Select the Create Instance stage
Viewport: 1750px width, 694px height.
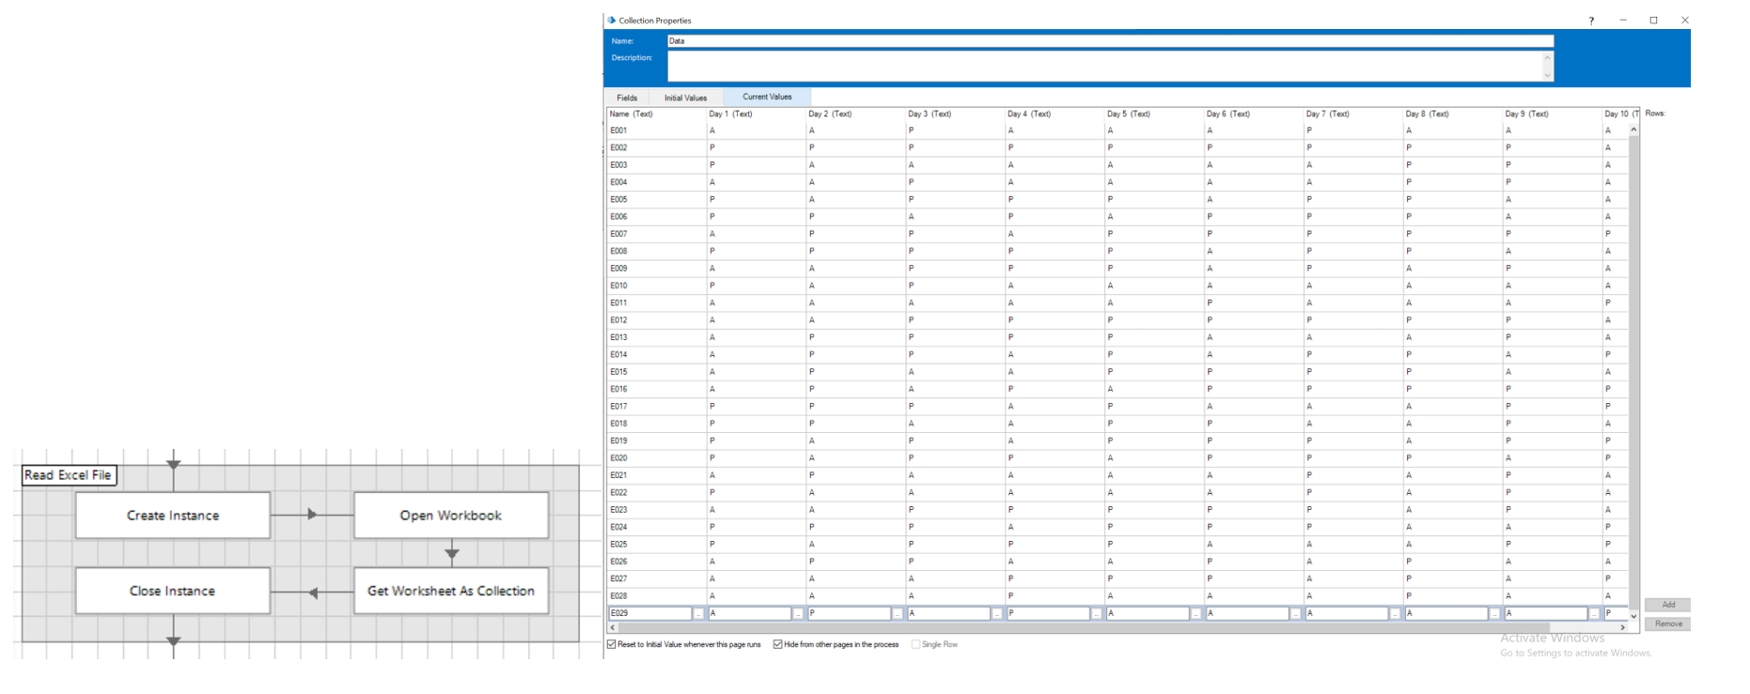click(173, 516)
